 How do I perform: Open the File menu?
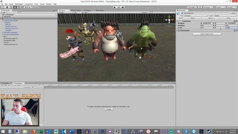(x=2, y=4)
